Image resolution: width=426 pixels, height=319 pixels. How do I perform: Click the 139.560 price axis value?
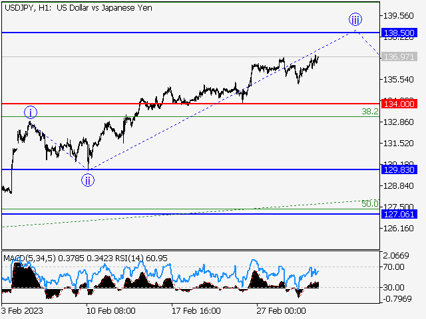398,16
